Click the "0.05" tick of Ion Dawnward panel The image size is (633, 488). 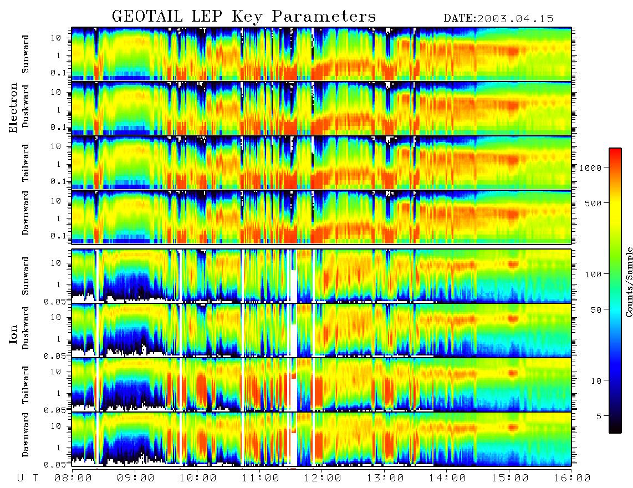click(x=54, y=465)
